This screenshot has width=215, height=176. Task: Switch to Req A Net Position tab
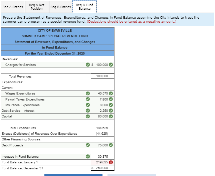pos(37,7)
